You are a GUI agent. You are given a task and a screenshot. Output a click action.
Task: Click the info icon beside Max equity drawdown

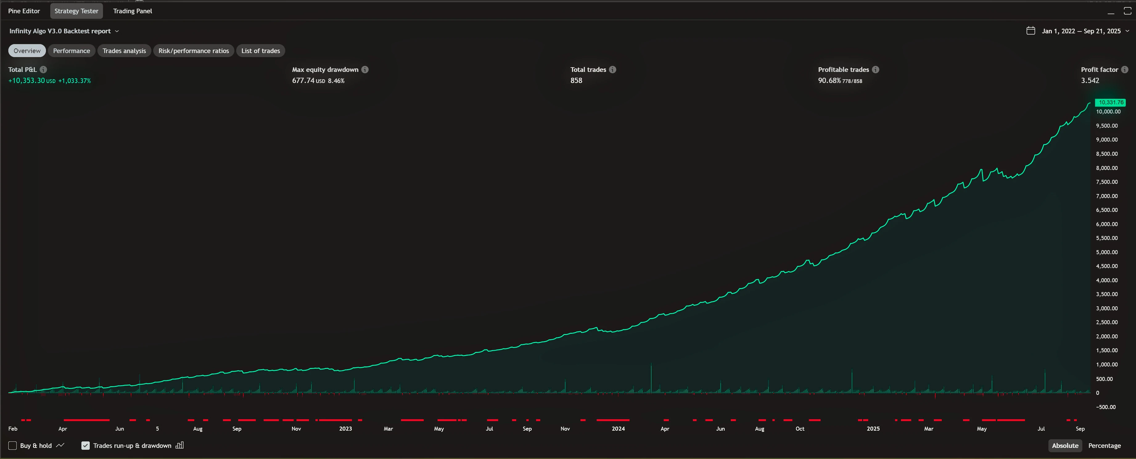(x=365, y=70)
